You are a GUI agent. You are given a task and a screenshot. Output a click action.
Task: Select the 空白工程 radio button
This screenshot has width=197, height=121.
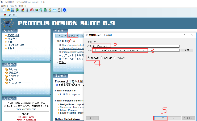pos(115,58)
